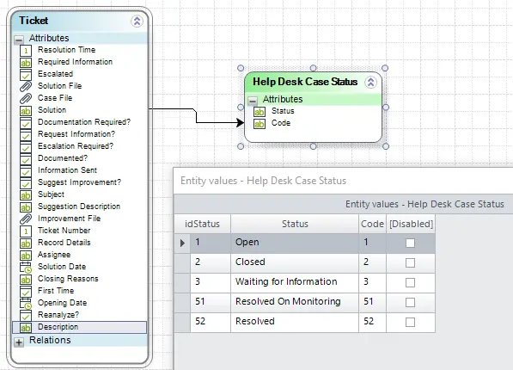
Task: Click the paperclip icon beside Solution File
Action: [26, 87]
